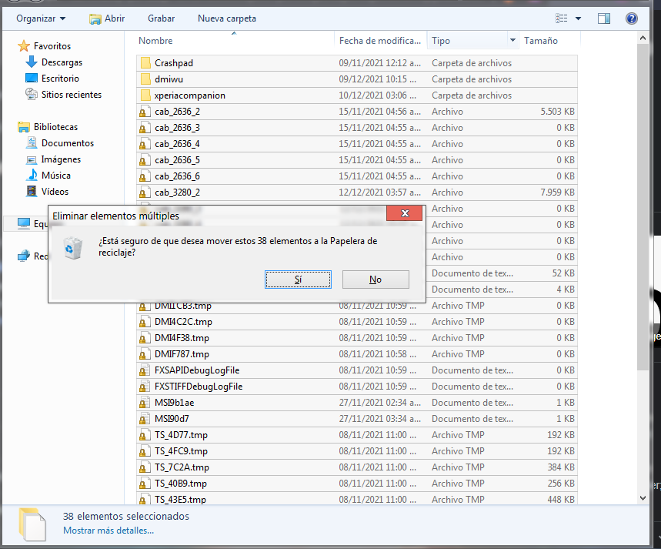This screenshot has height=549, width=661.
Task: Toggle the preview pane icon
Action: click(x=603, y=18)
